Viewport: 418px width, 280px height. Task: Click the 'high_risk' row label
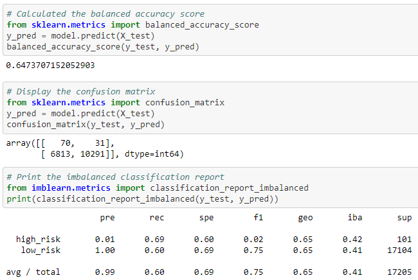(38, 240)
